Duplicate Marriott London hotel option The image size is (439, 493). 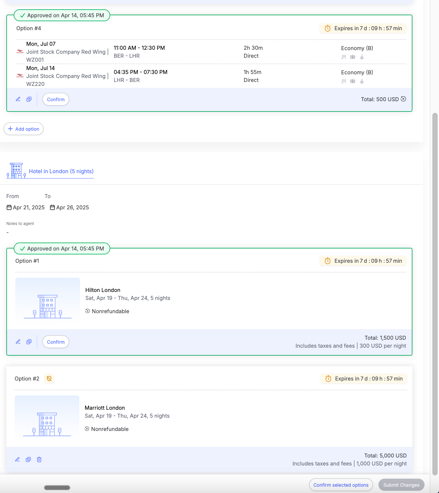28,459
